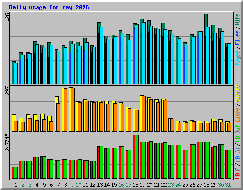Image resolution: width=243 pixels, height=190 pixels.
Task: Click the Pages legend label
Action: pyautogui.click(x=238, y=58)
